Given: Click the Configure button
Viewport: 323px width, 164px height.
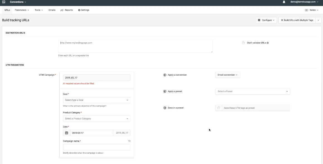Looking at the screenshot, I should (x=266, y=20).
